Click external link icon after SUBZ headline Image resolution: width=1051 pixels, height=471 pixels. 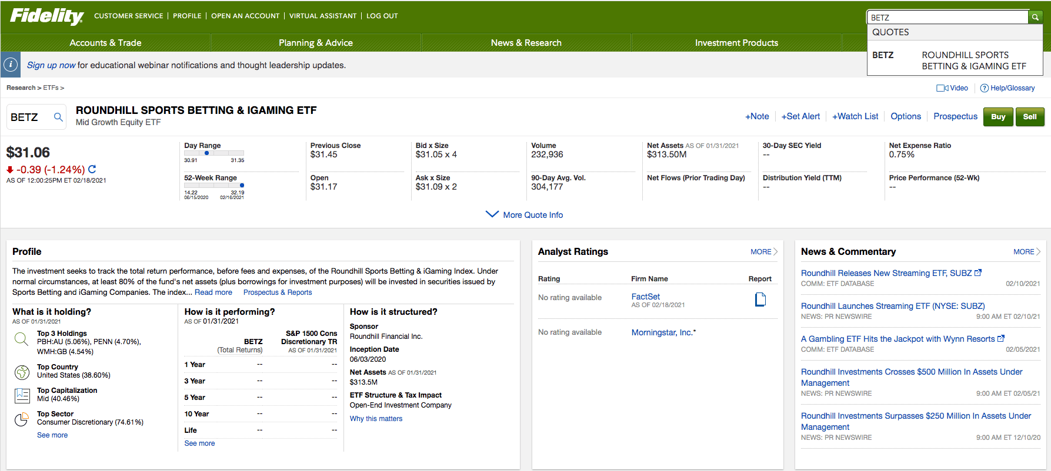(x=978, y=272)
